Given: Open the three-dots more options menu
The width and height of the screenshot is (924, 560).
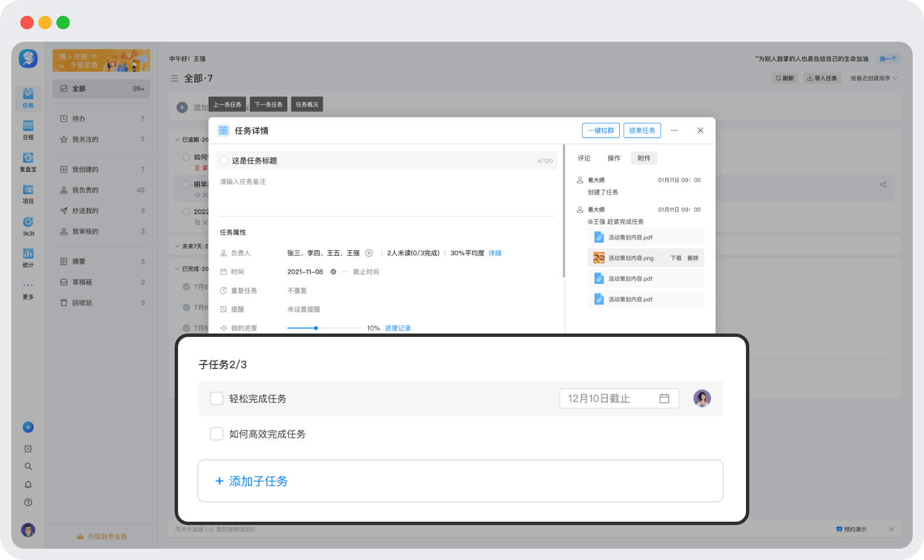Looking at the screenshot, I should (674, 131).
